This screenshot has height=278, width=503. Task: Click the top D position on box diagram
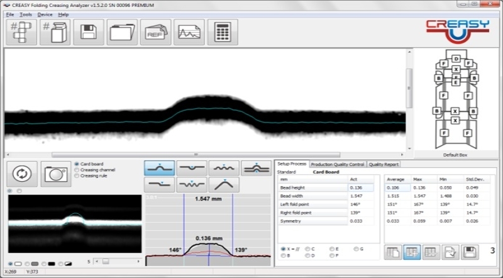[456, 58]
